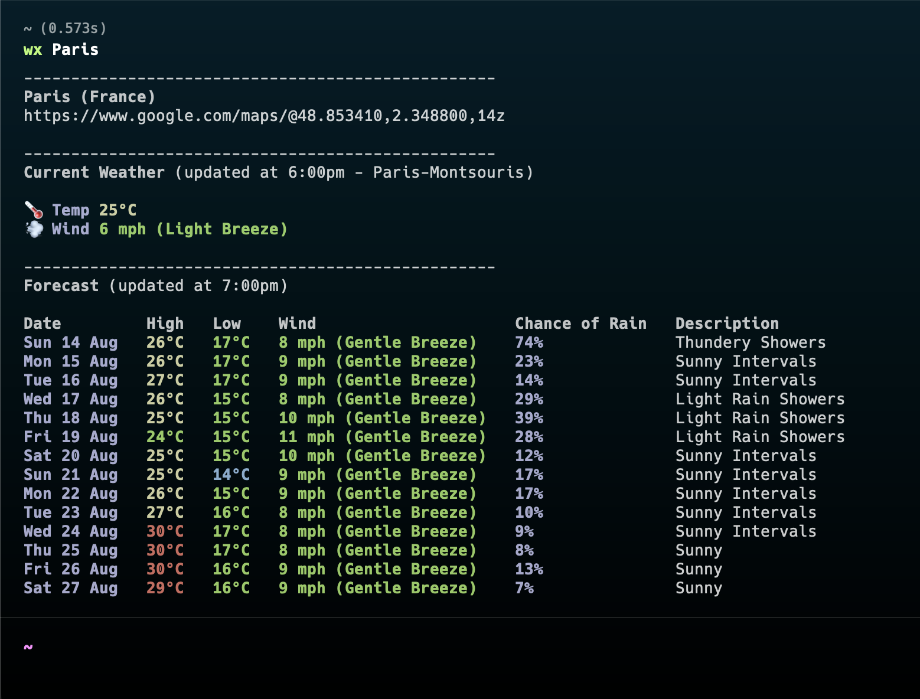This screenshot has width=920, height=699.
Task: Click the 23% chance of rain value
Action: [529, 361]
